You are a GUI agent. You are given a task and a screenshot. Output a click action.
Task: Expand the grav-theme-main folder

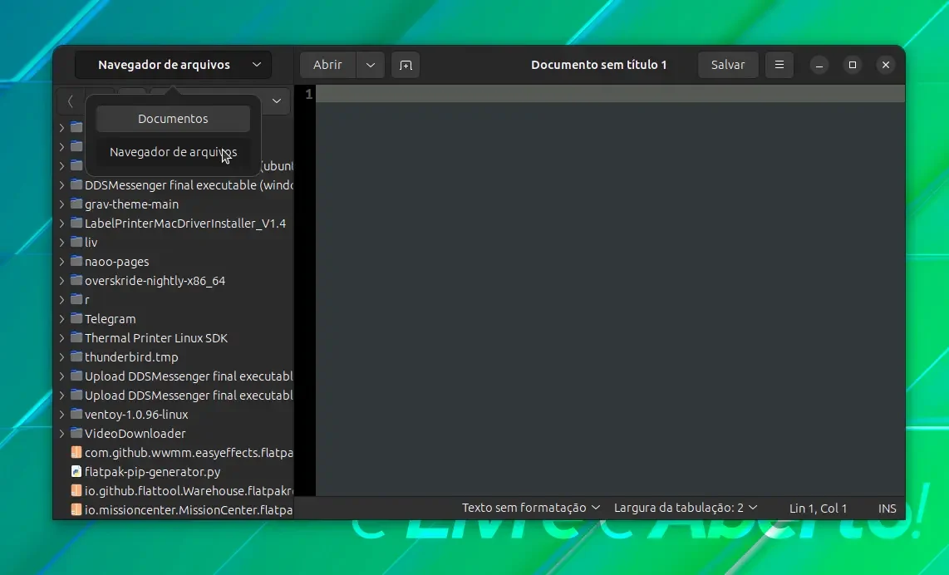tap(61, 204)
